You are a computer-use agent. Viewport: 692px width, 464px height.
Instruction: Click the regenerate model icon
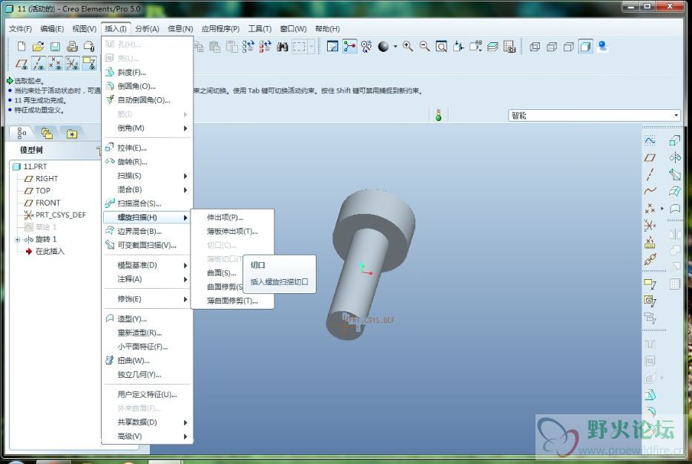(x=248, y=46)
